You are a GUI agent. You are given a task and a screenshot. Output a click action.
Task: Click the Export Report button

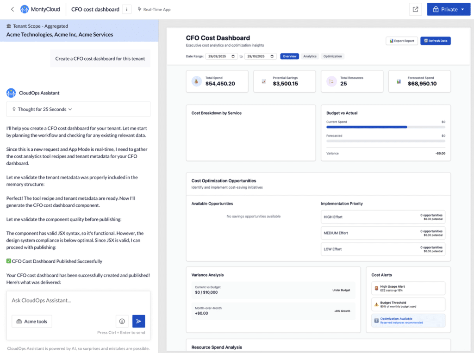[x=402, y=41]
